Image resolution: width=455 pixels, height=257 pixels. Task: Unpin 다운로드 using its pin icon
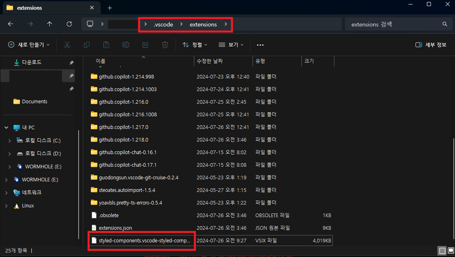point(71,63)
